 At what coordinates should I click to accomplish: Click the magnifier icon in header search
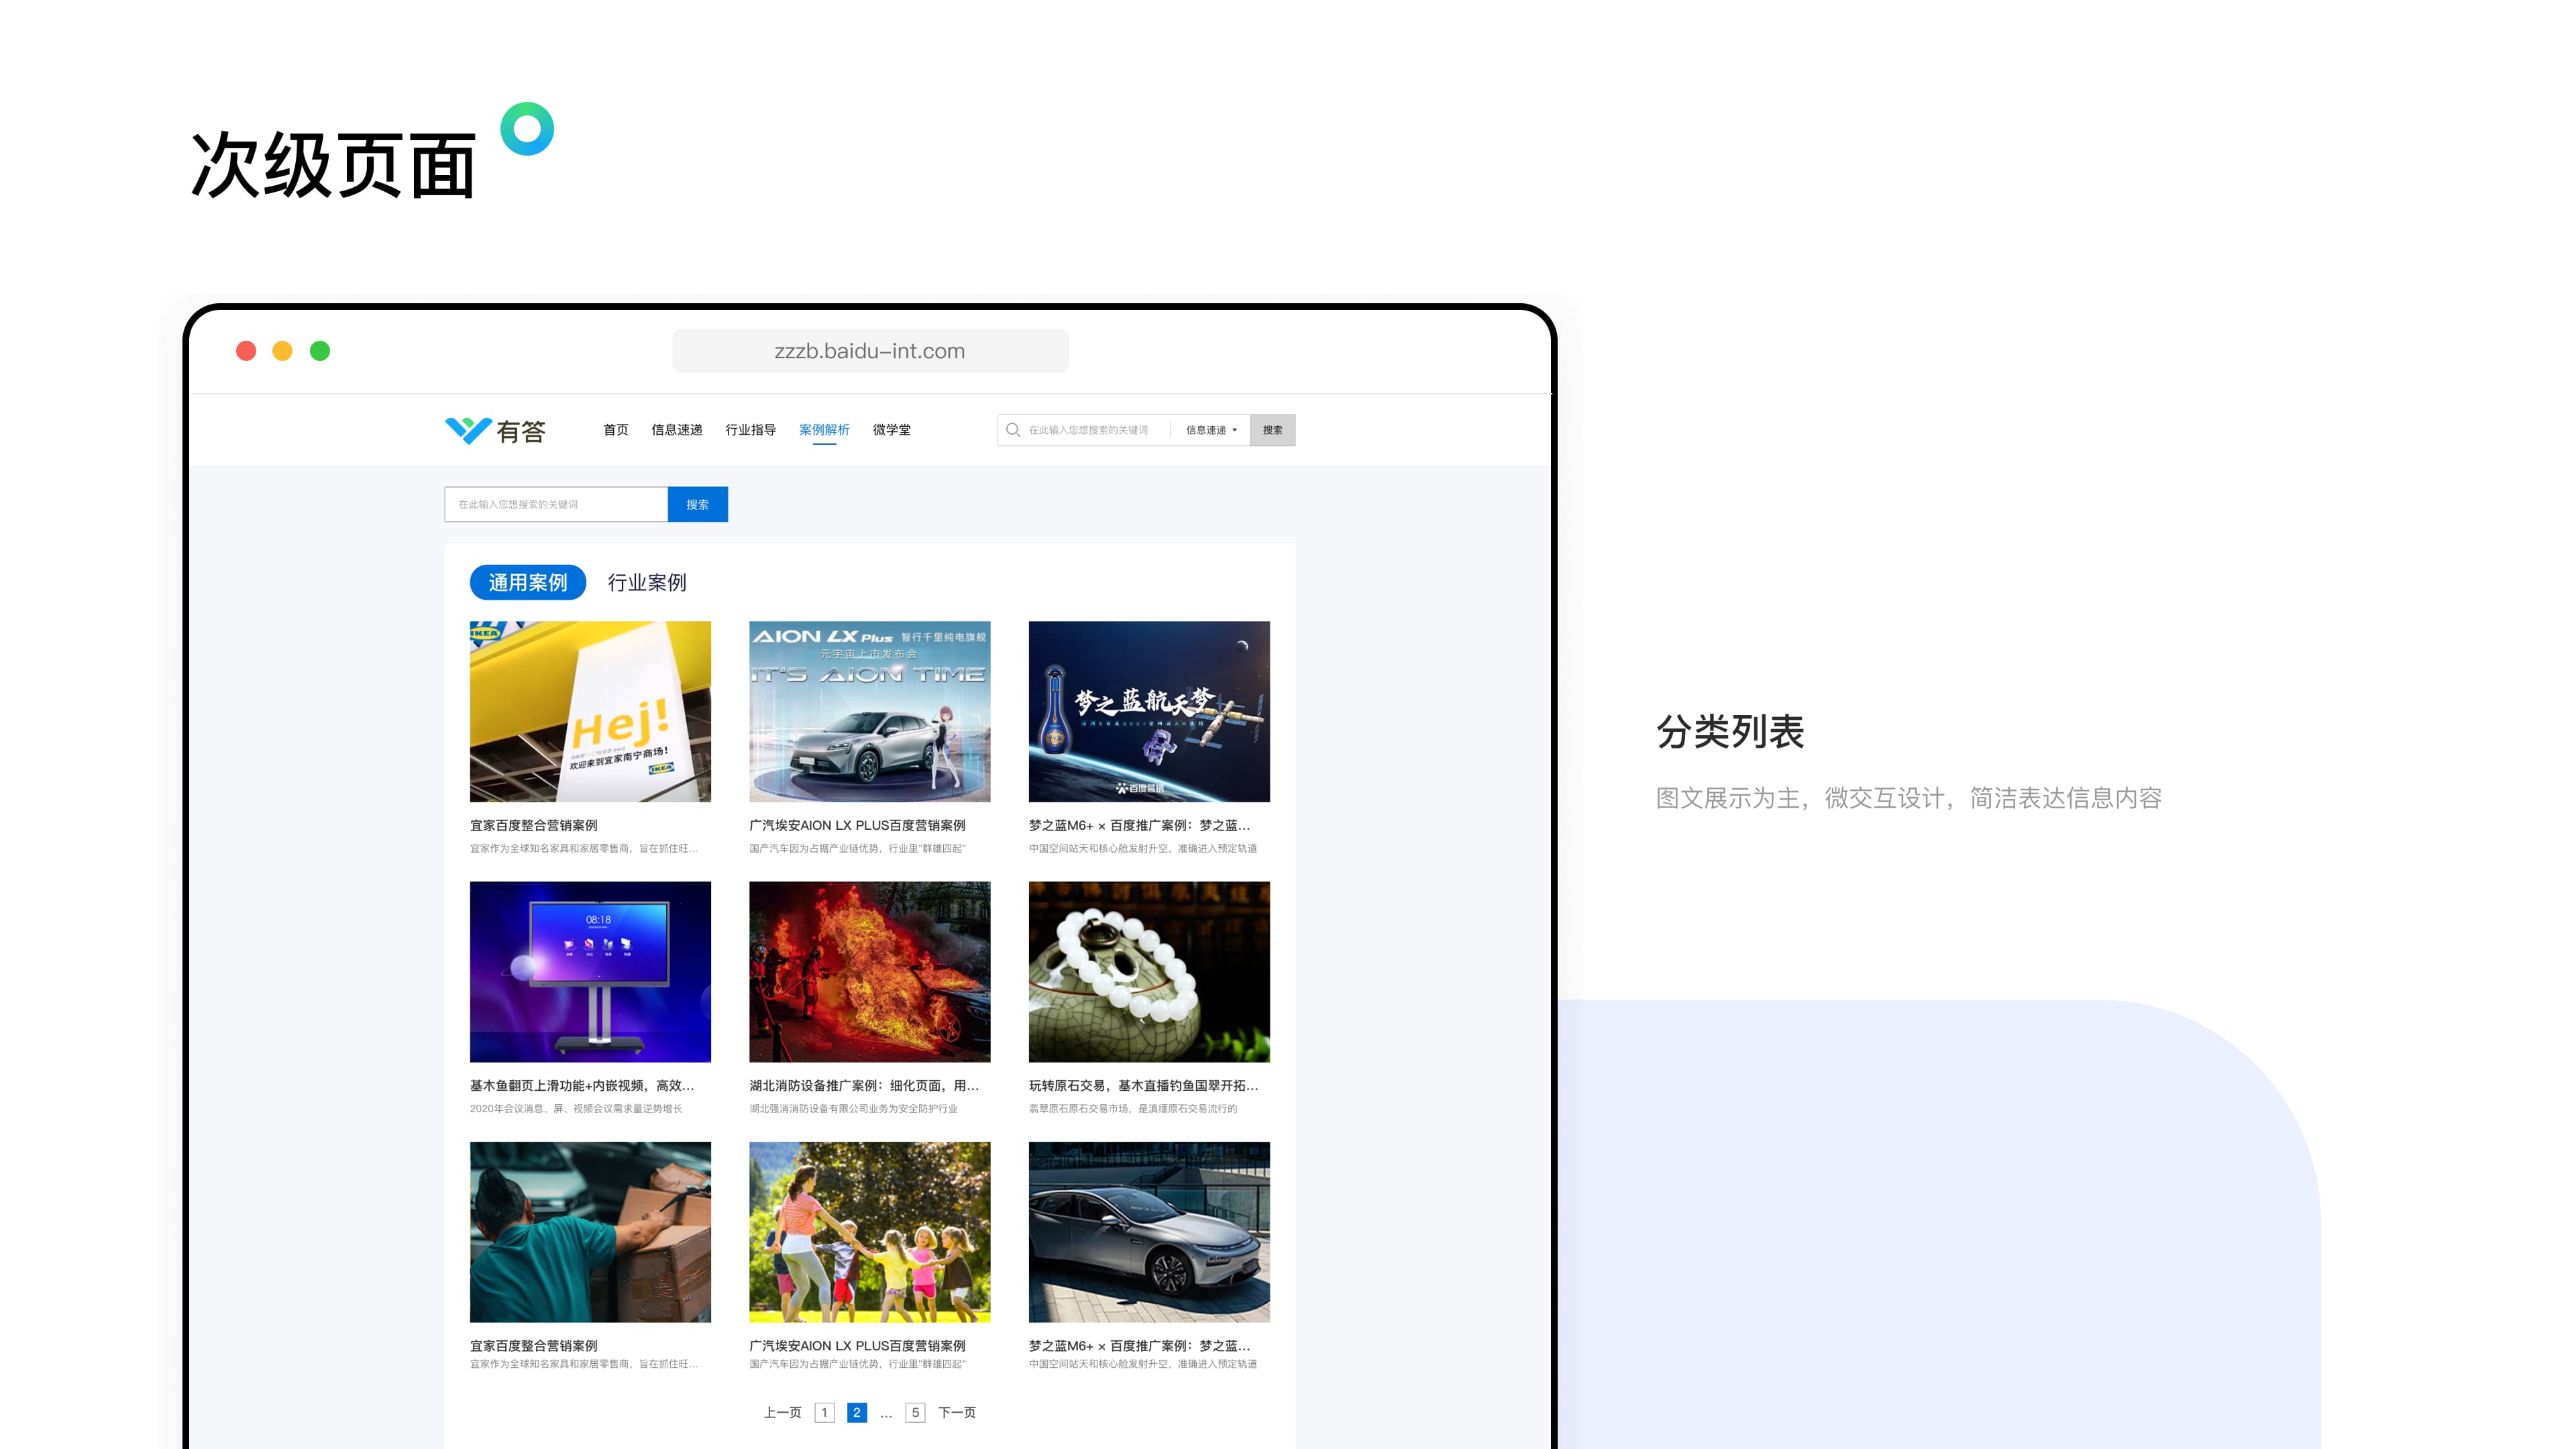pos(1013,430)
